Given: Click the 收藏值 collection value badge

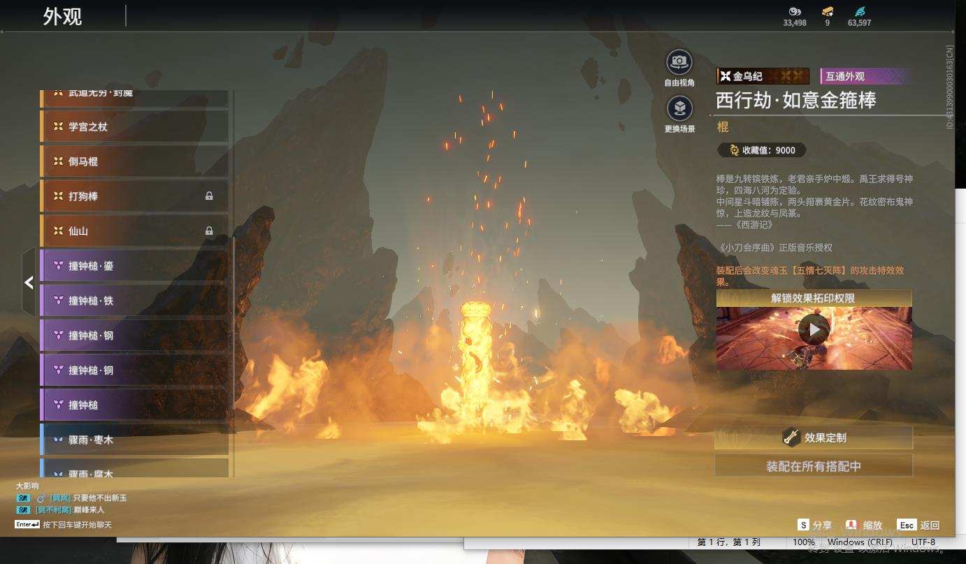Looking at the screenshot, I should pyautogui.click(x=762, y=150).
